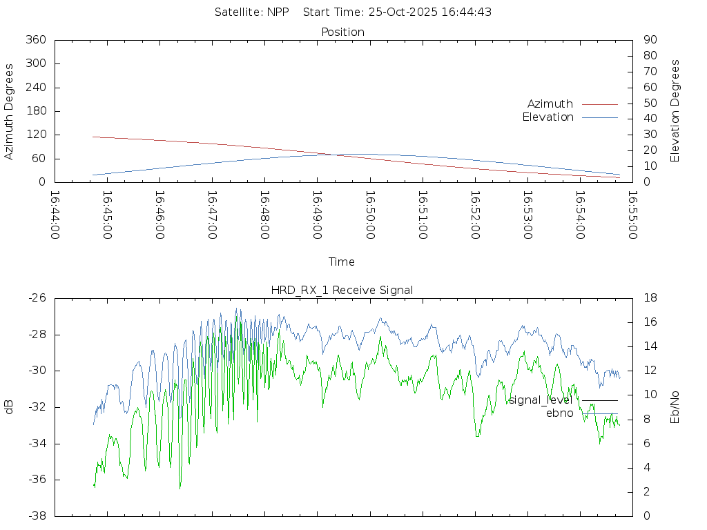Click the Eb/No axis title
707x530 pixels.
coord(675,407)
